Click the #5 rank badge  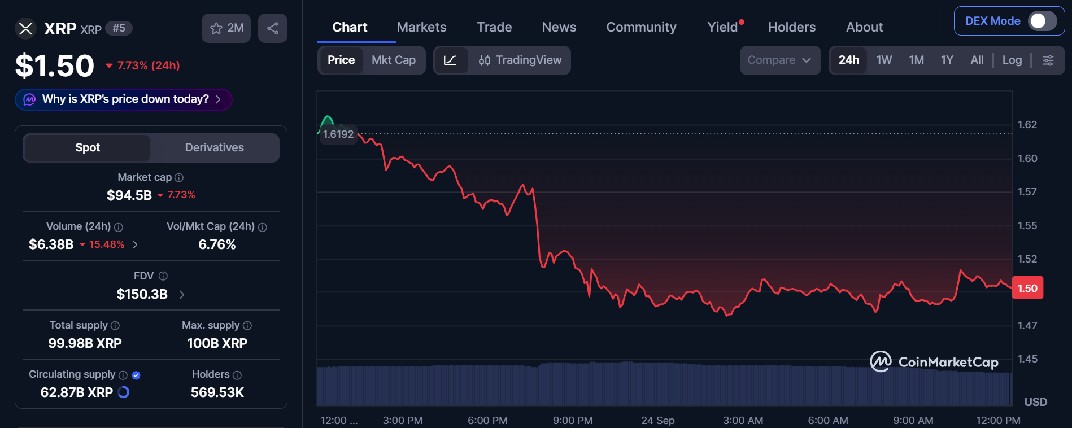[x=119, y=28]
